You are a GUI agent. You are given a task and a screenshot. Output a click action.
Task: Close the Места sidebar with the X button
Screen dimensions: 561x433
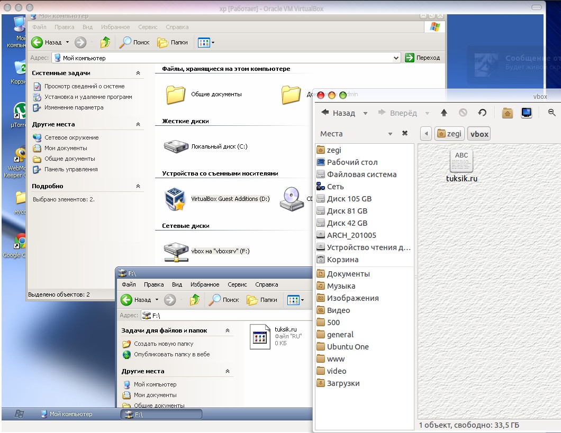(405, 134)
